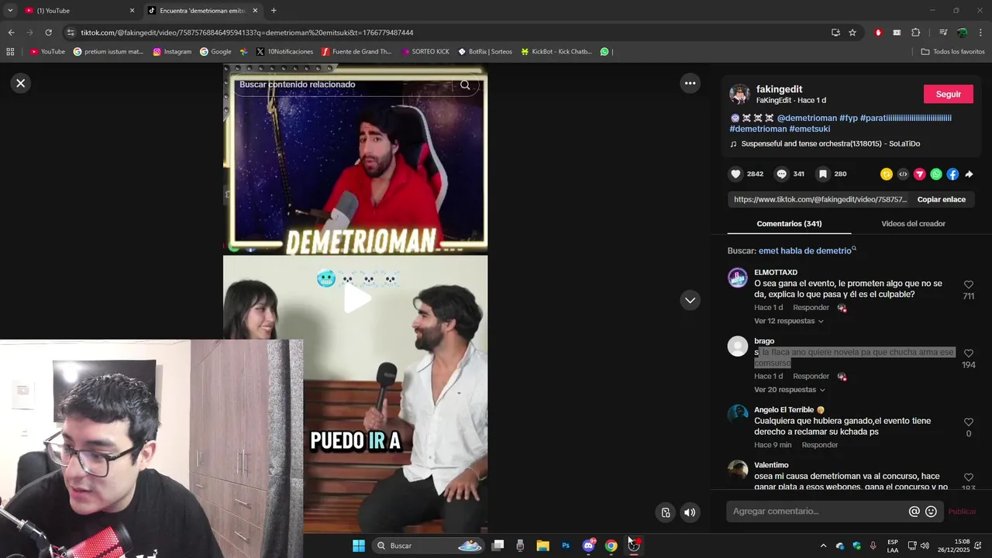
Task: Click the Seguir follow button
Action: tap(948, 94)
